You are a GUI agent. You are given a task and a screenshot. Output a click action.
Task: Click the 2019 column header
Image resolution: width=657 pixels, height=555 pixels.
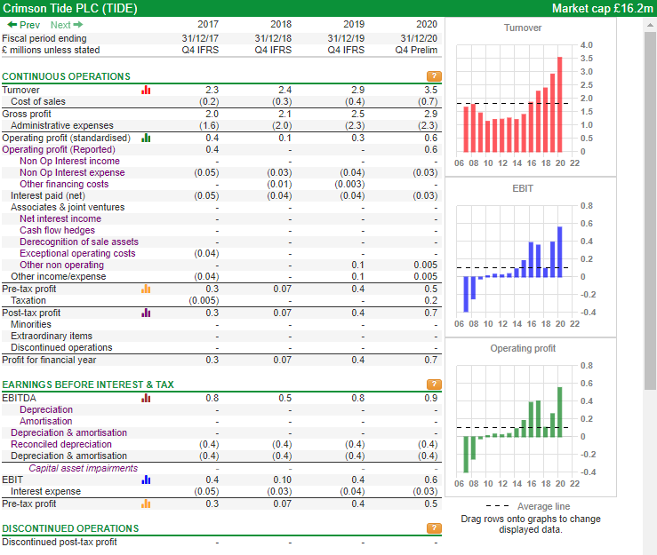(354, 24)
